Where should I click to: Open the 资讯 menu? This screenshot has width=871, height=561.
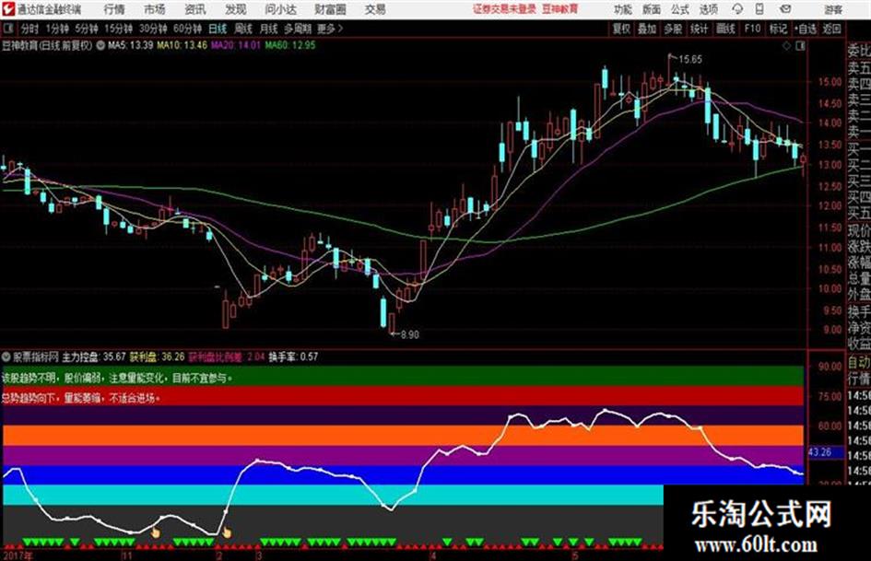[x=195, y=9]
